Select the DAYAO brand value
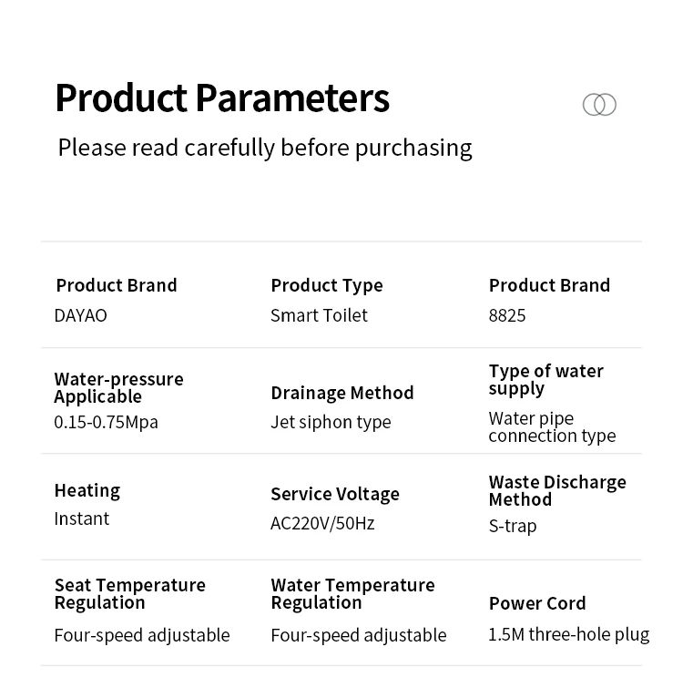This screenshot has height=688, width=683. 81,315
